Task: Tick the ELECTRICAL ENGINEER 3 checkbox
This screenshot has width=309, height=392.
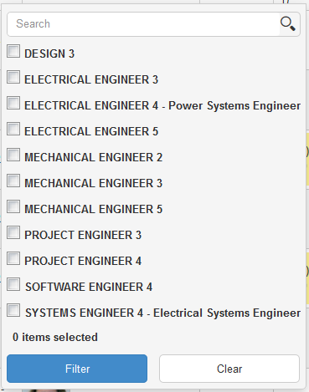Action: 13,77
